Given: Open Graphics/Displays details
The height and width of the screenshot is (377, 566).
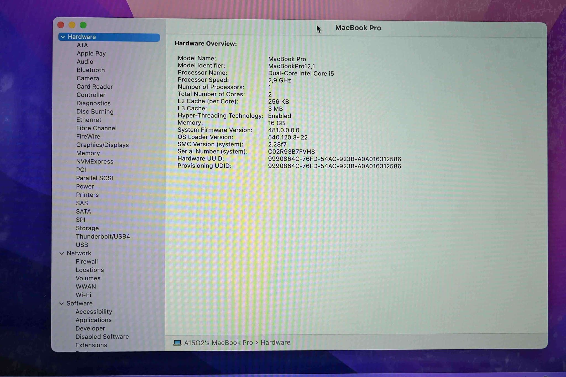Looking at the screenshot, I should click(x=102, y=145).
